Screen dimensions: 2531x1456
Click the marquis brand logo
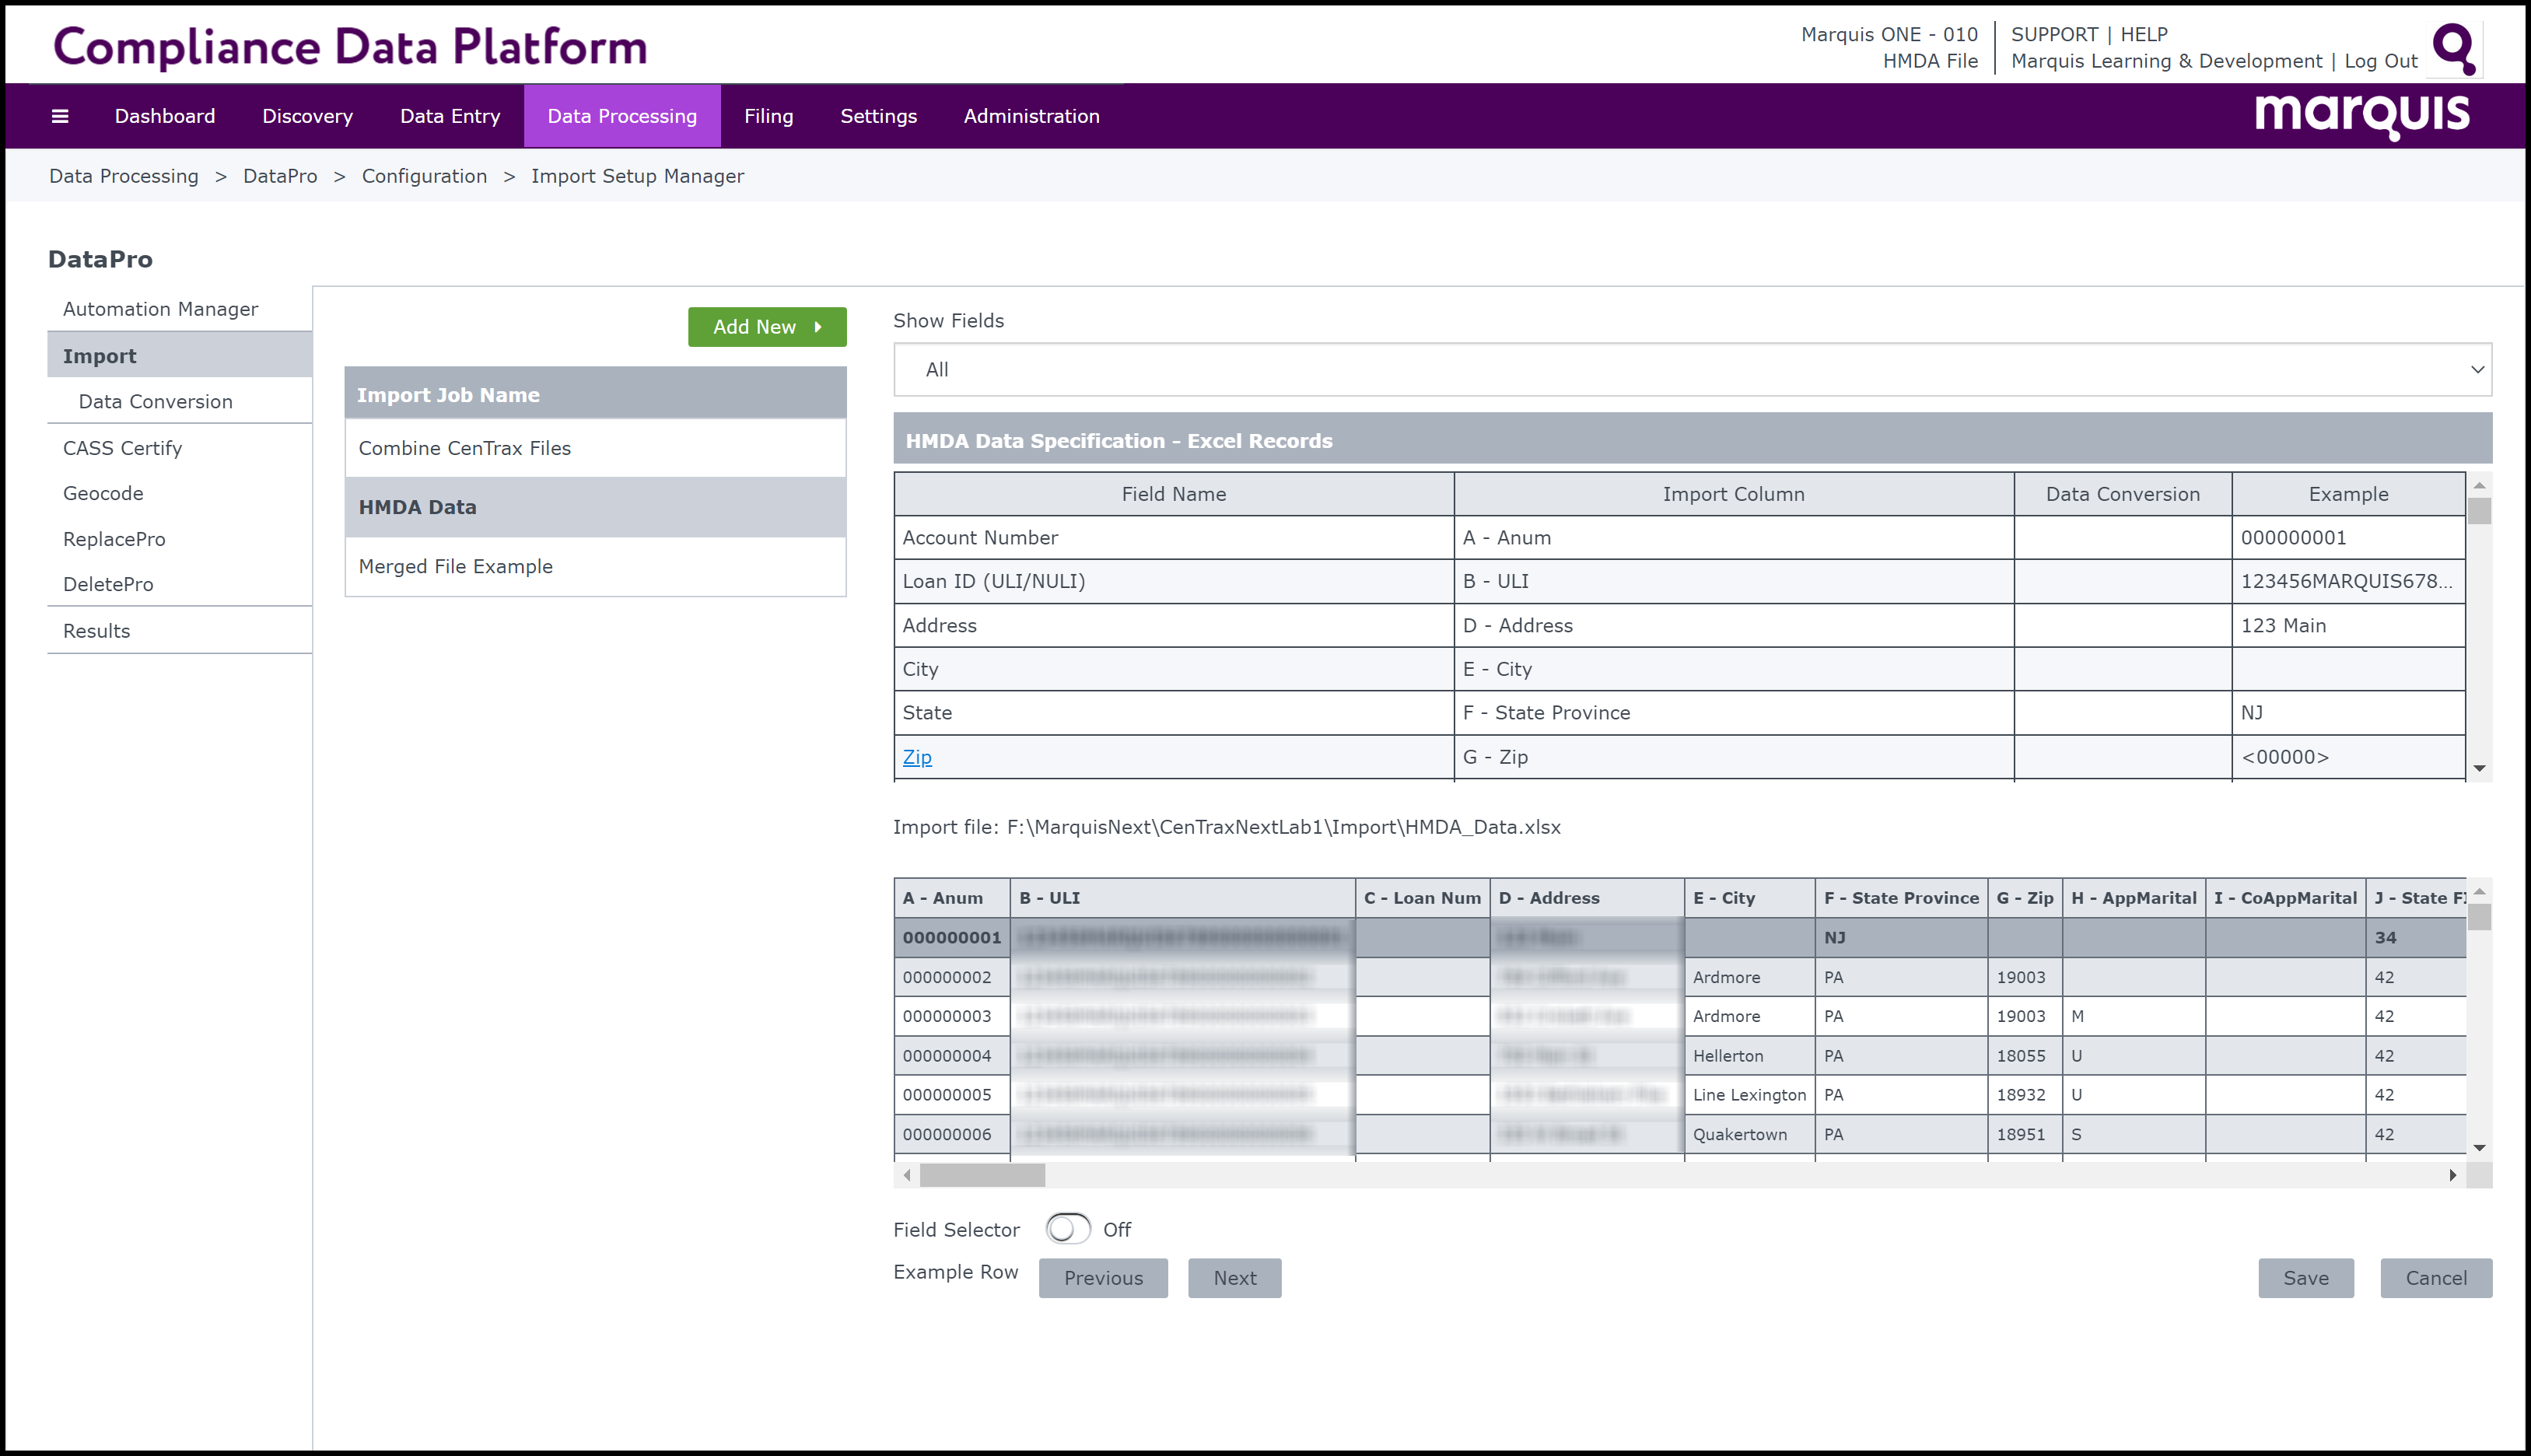click(x=2361, y=116)
